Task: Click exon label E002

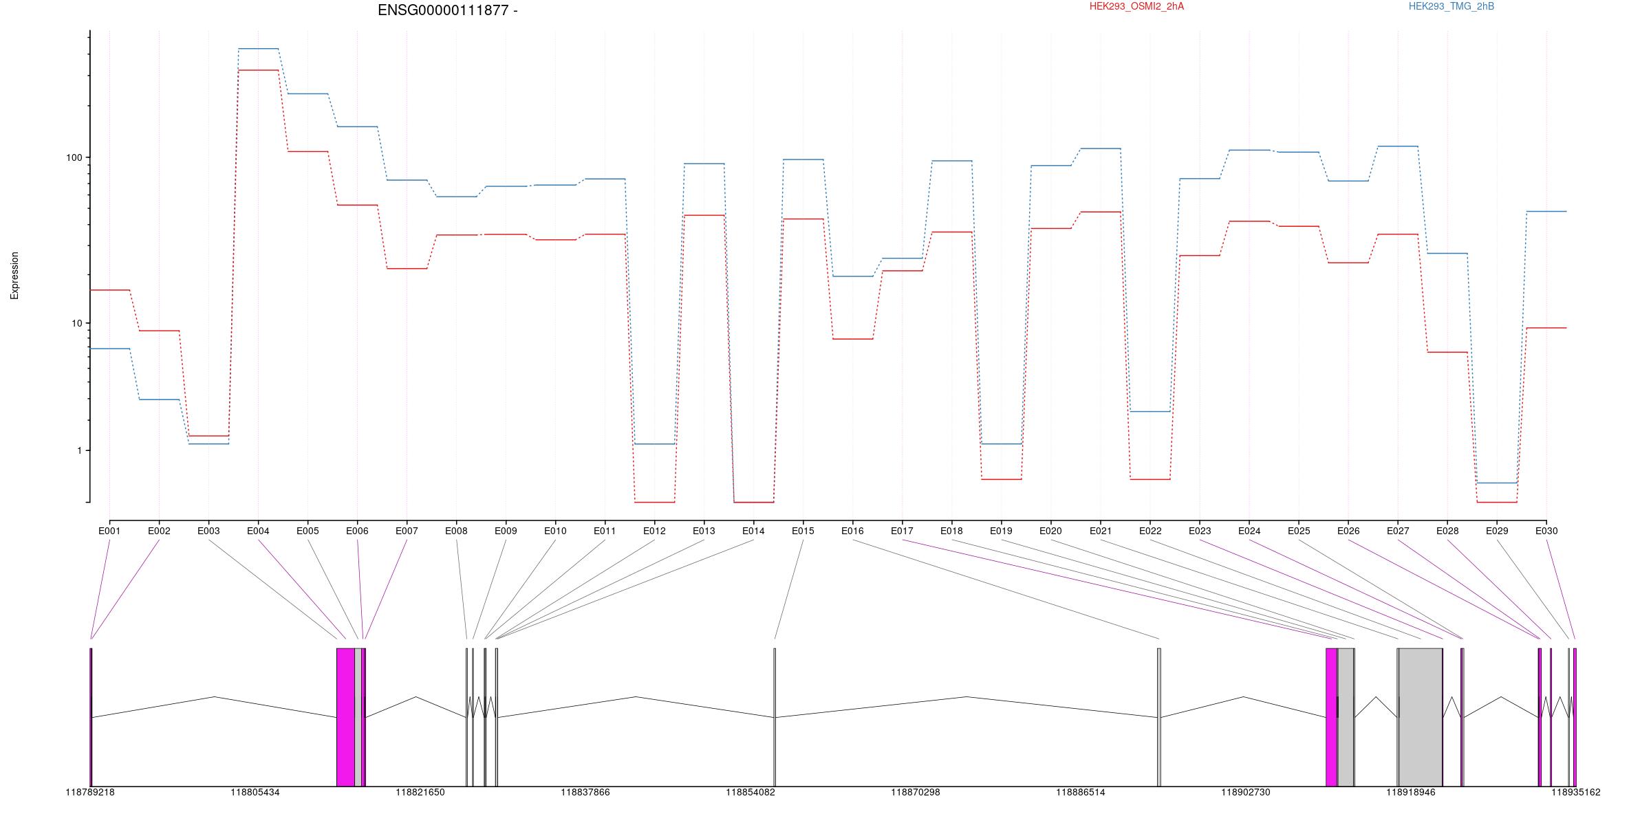Action: [x=159, y=531]
